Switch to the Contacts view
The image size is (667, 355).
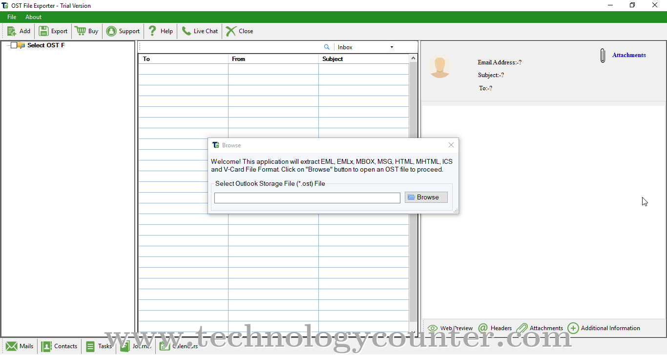point(59,346)
